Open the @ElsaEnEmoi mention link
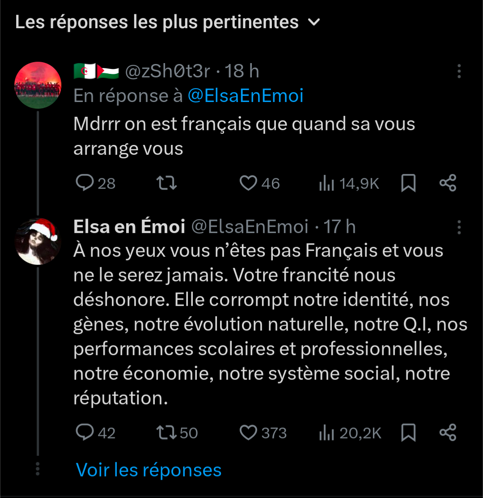Screen dimensions: 483x498 (x=245, y=96)
